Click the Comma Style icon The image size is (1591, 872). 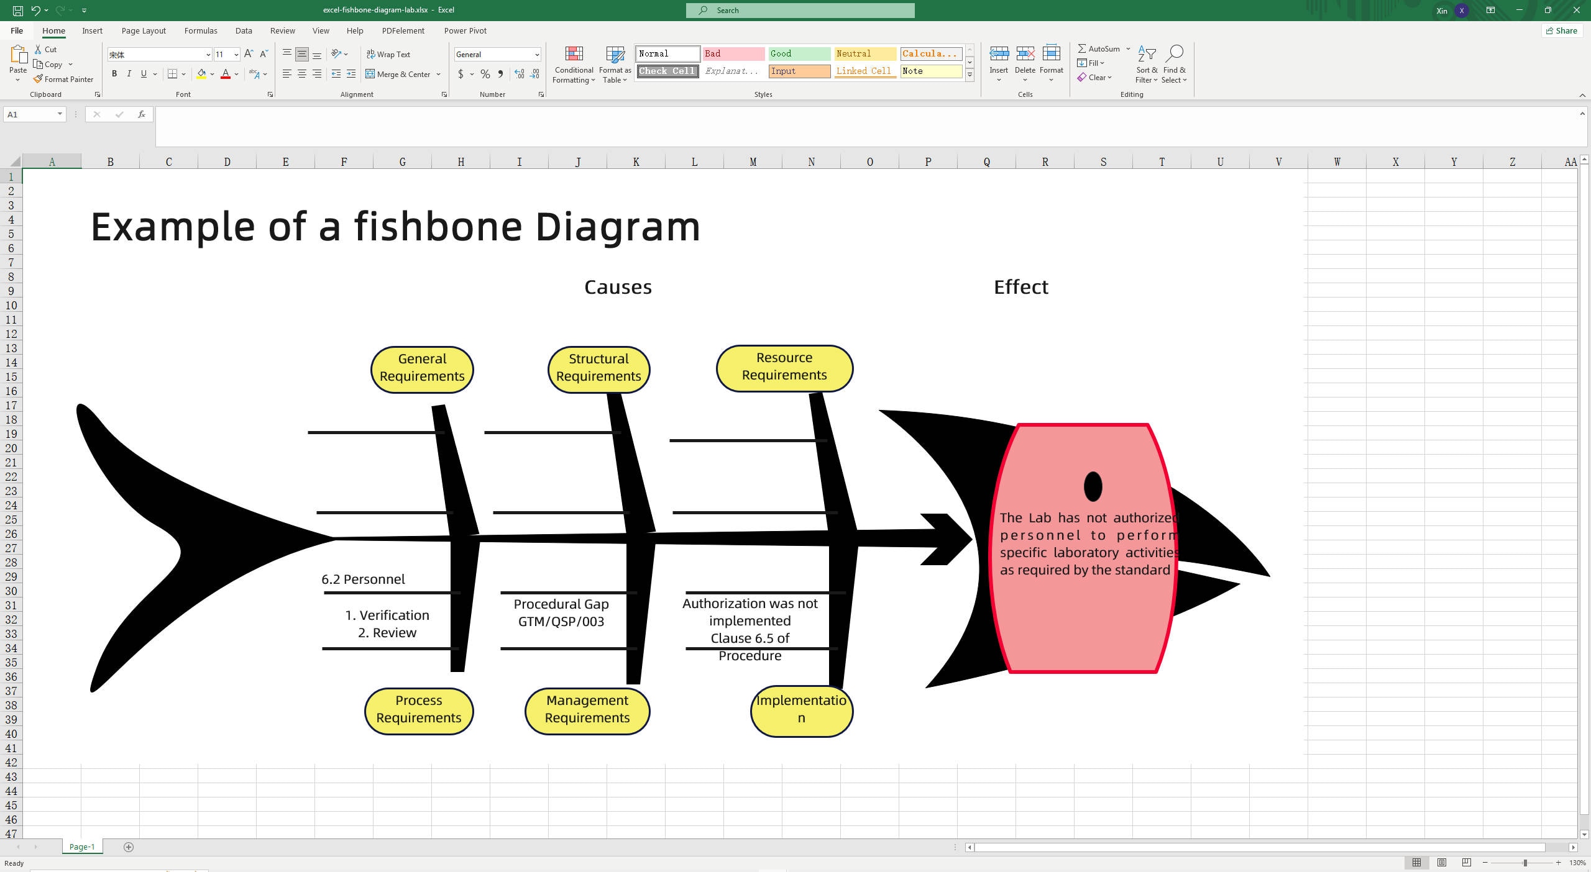[x=501, y=74]
